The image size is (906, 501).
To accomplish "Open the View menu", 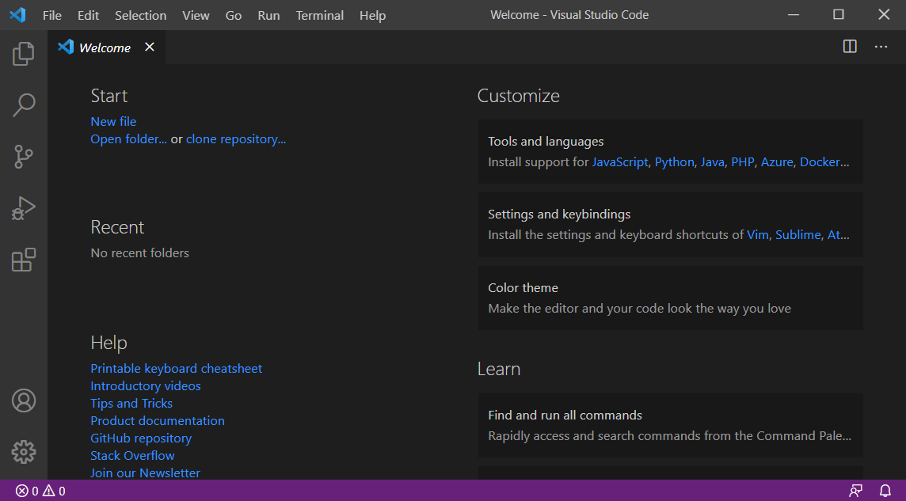I will (196, 16).
